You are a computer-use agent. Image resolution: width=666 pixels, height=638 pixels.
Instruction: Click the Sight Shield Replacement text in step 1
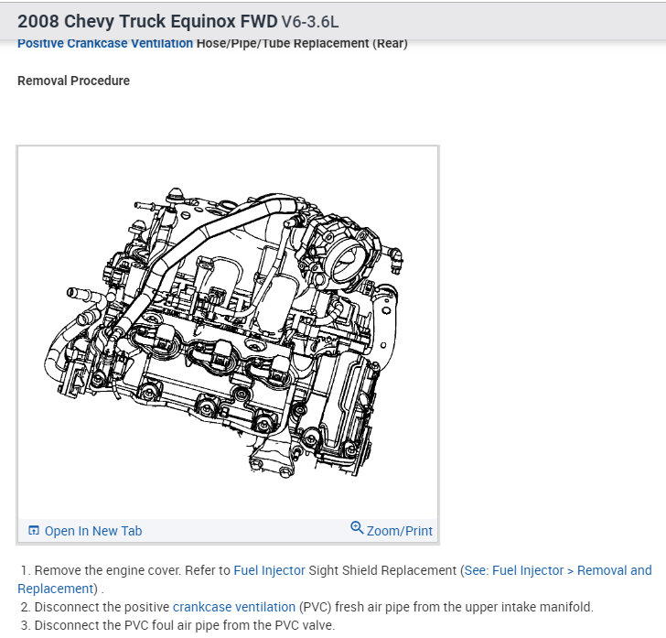tap(382, 570)
